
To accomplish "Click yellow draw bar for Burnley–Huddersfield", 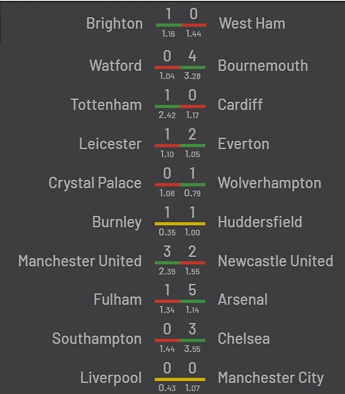I will (x=180, y=223).
